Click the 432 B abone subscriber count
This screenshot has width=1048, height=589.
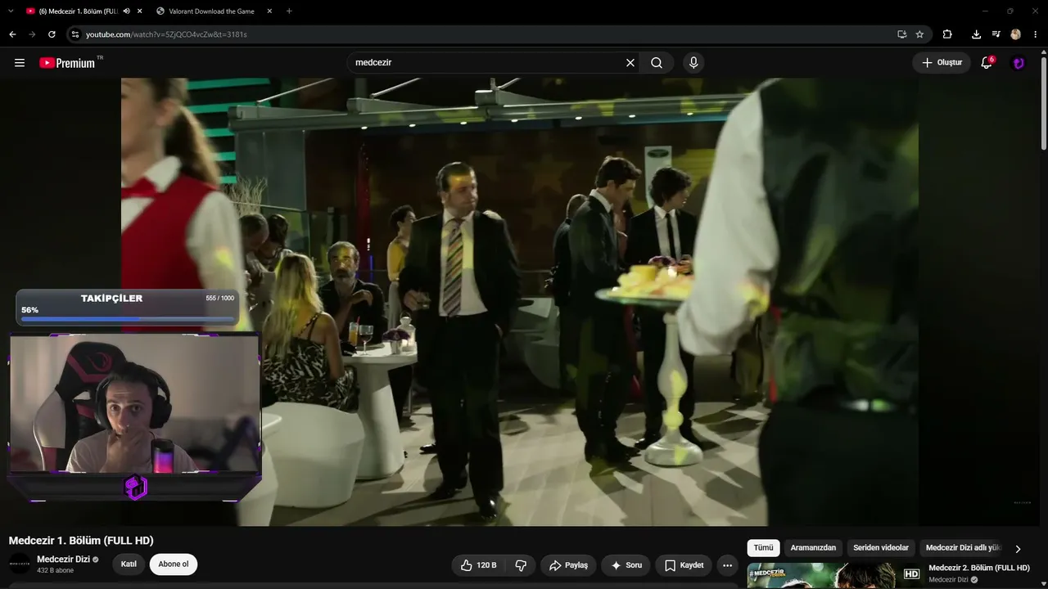55,570
